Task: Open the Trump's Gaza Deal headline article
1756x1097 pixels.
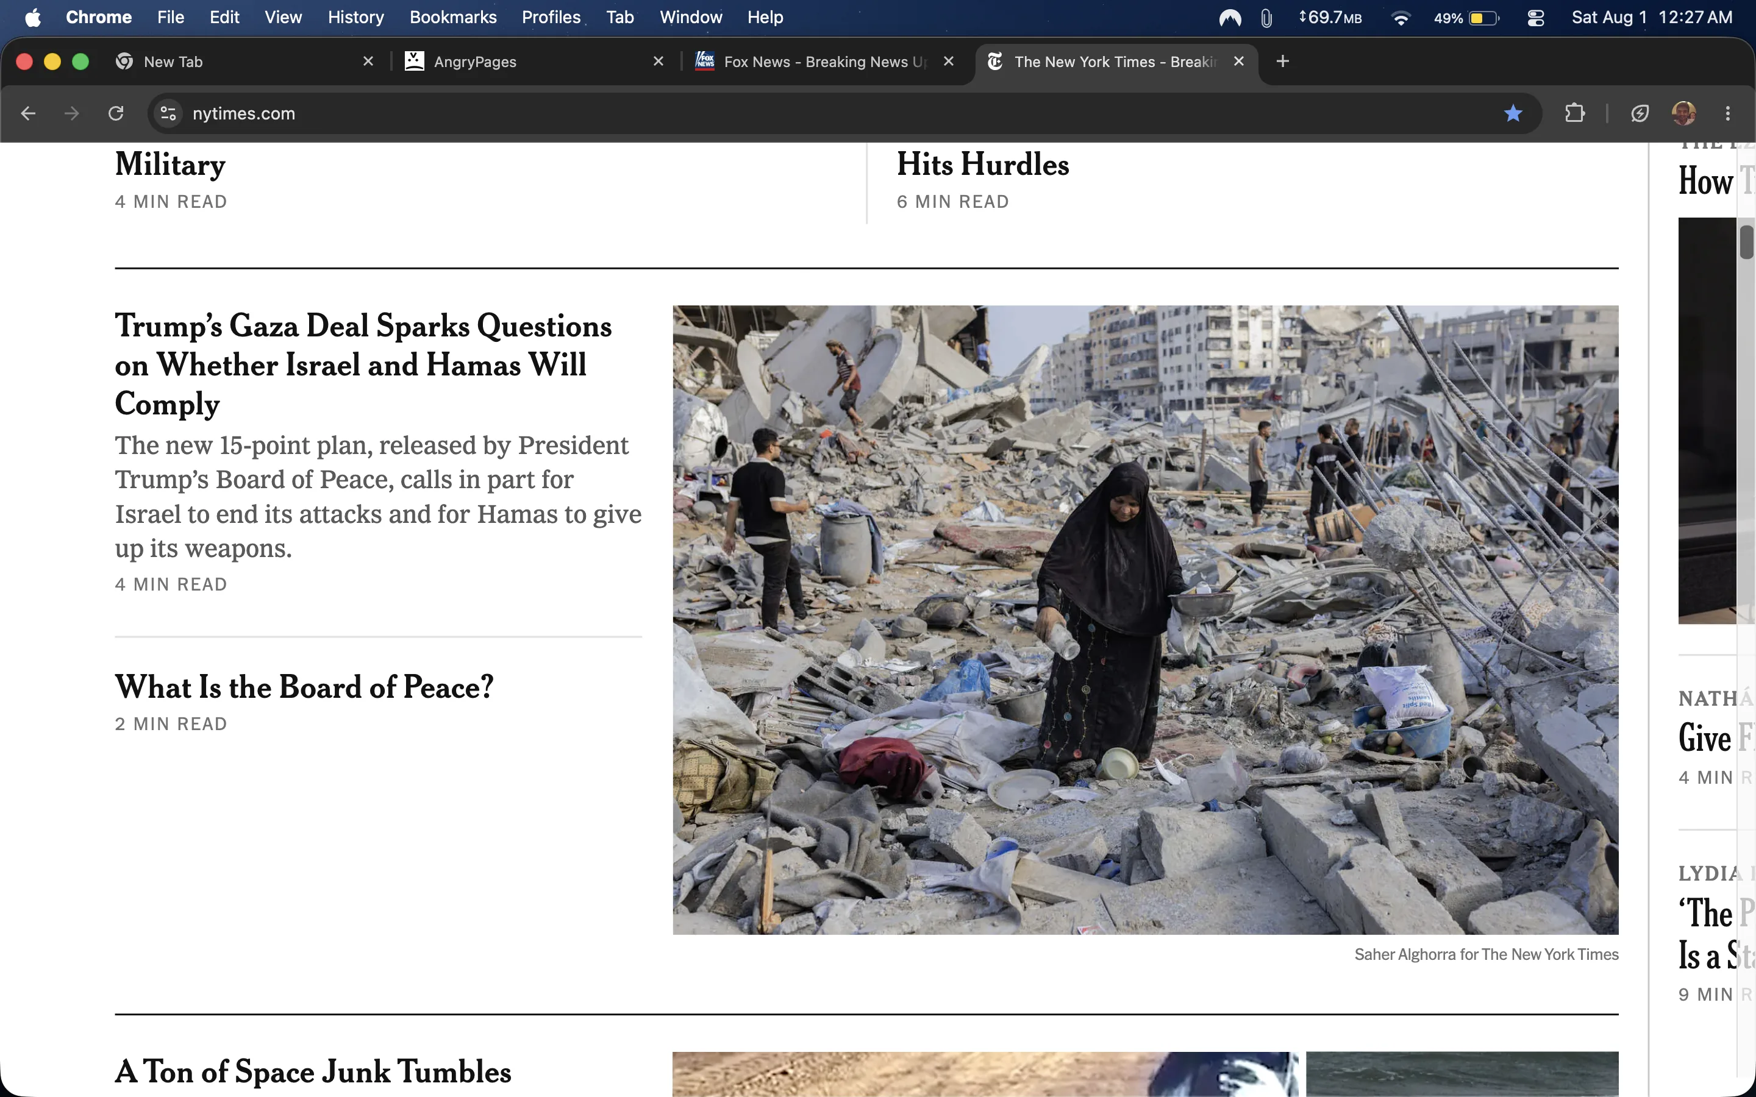Action: (x=363, y=365)
